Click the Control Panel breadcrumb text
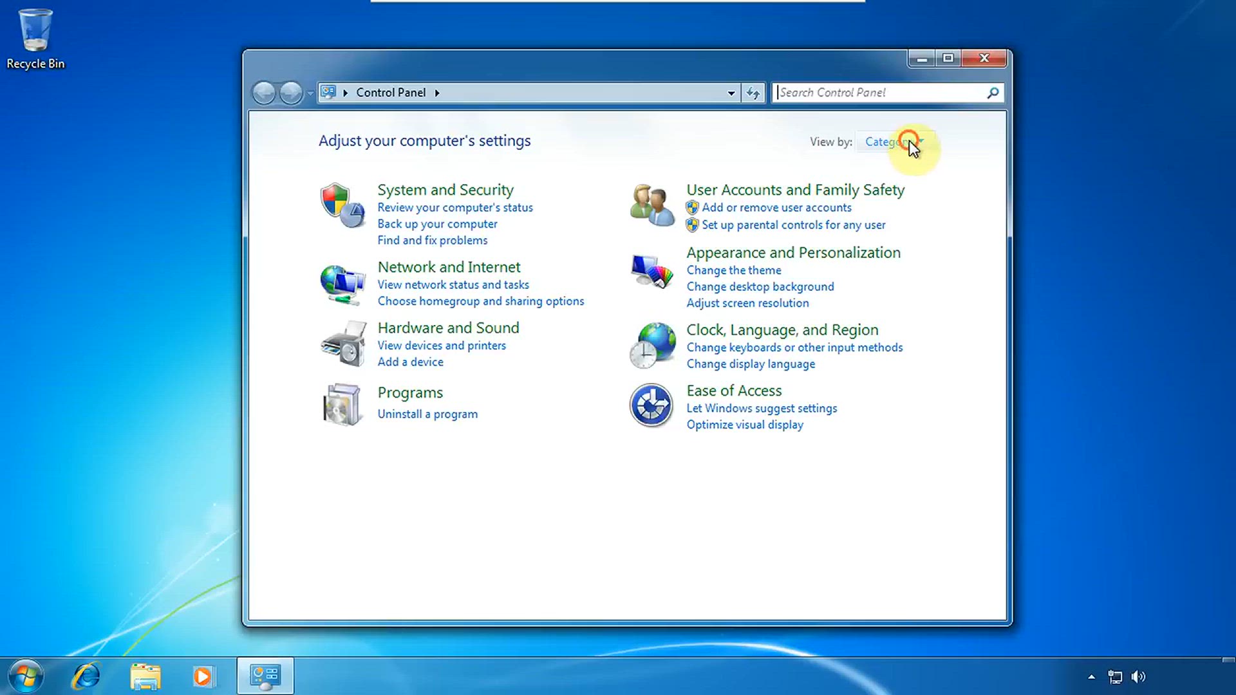This screenshot has width=1236, height=695. pos(391,93)
